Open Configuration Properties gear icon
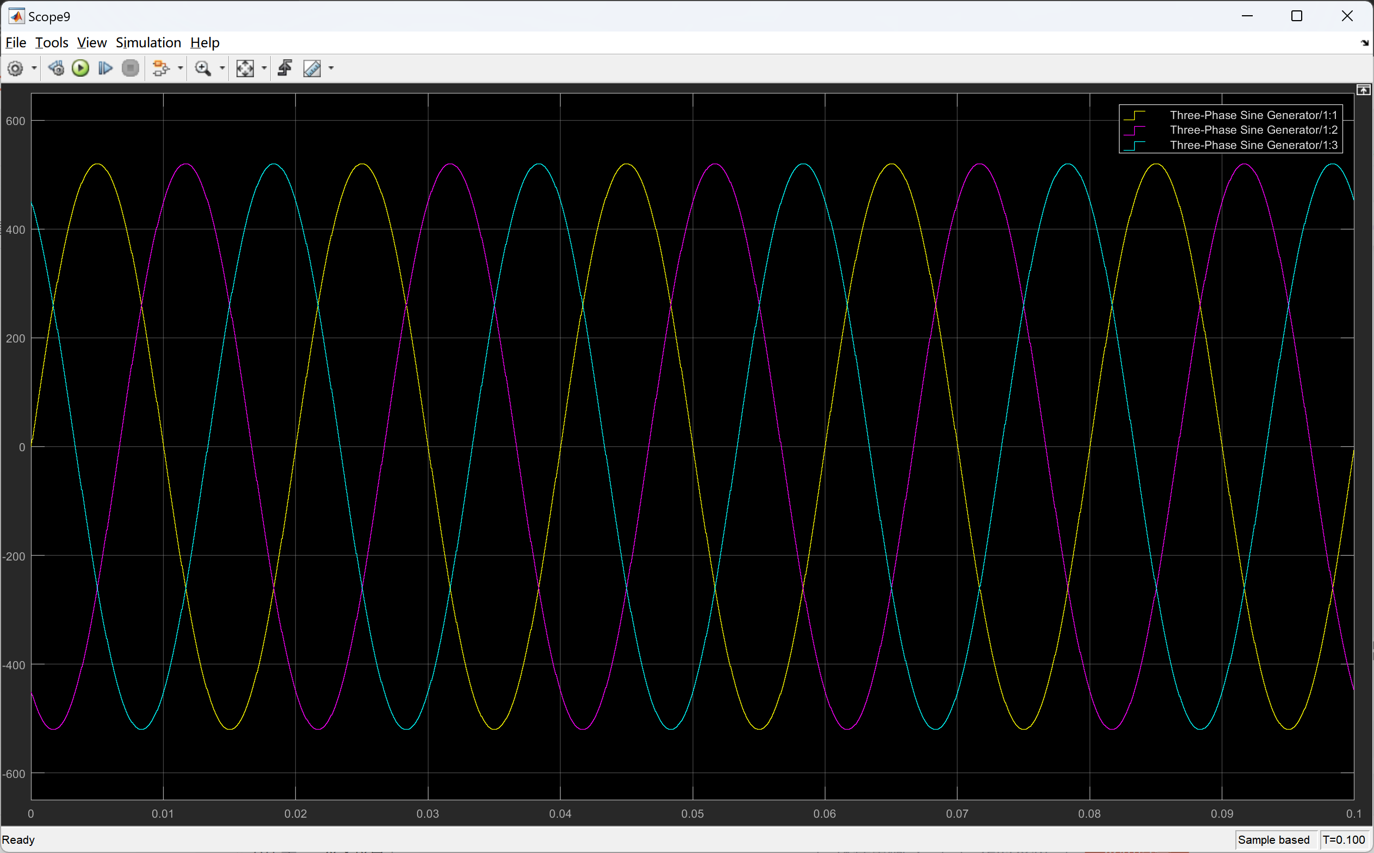The height and width of the screenshot is (853, 1374). pyautogui.click(x=15, y=69)
